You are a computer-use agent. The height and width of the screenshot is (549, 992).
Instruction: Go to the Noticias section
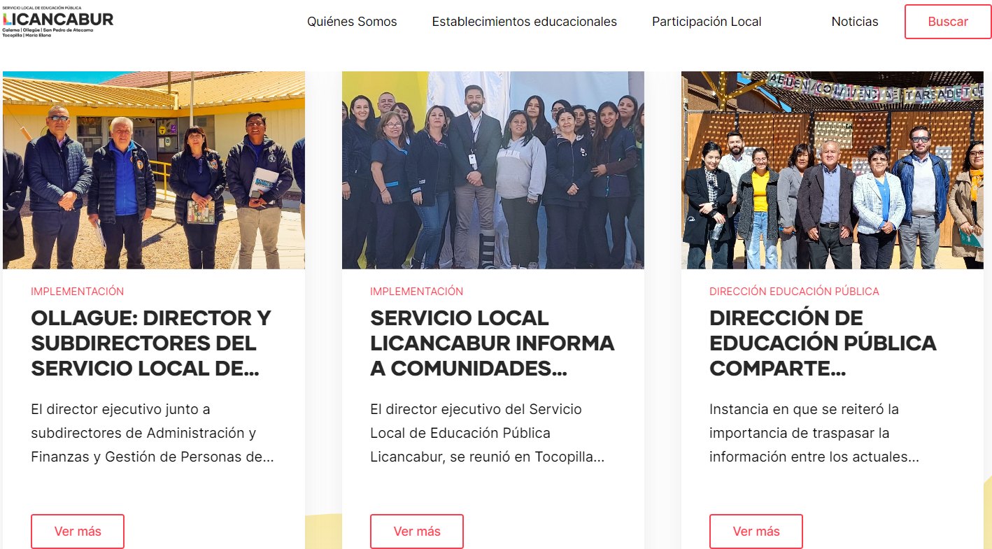pyautogui.click(x=855, y=22)
